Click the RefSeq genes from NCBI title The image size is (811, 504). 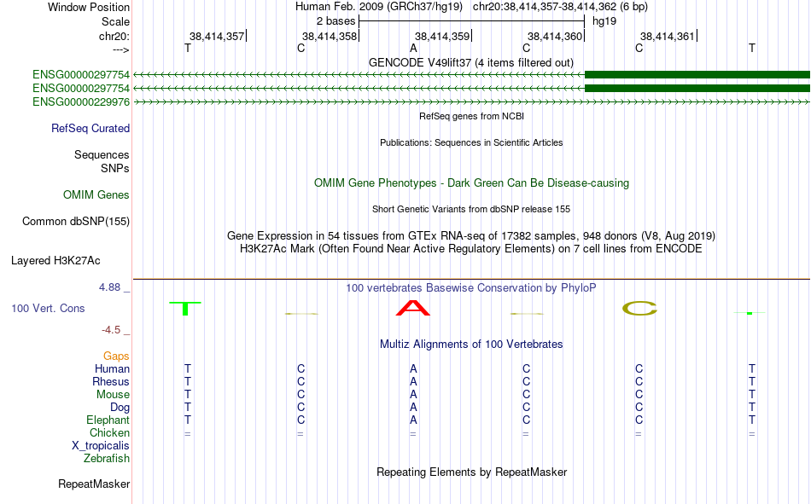pos(472,116)
